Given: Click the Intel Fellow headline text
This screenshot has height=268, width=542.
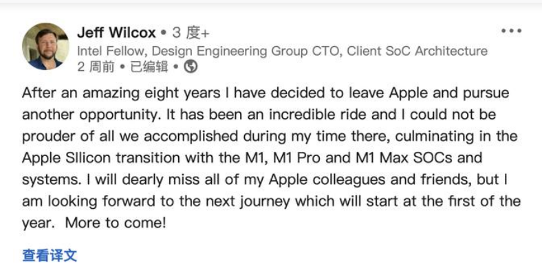Looking at the screenshot, I should coord(283,51).
